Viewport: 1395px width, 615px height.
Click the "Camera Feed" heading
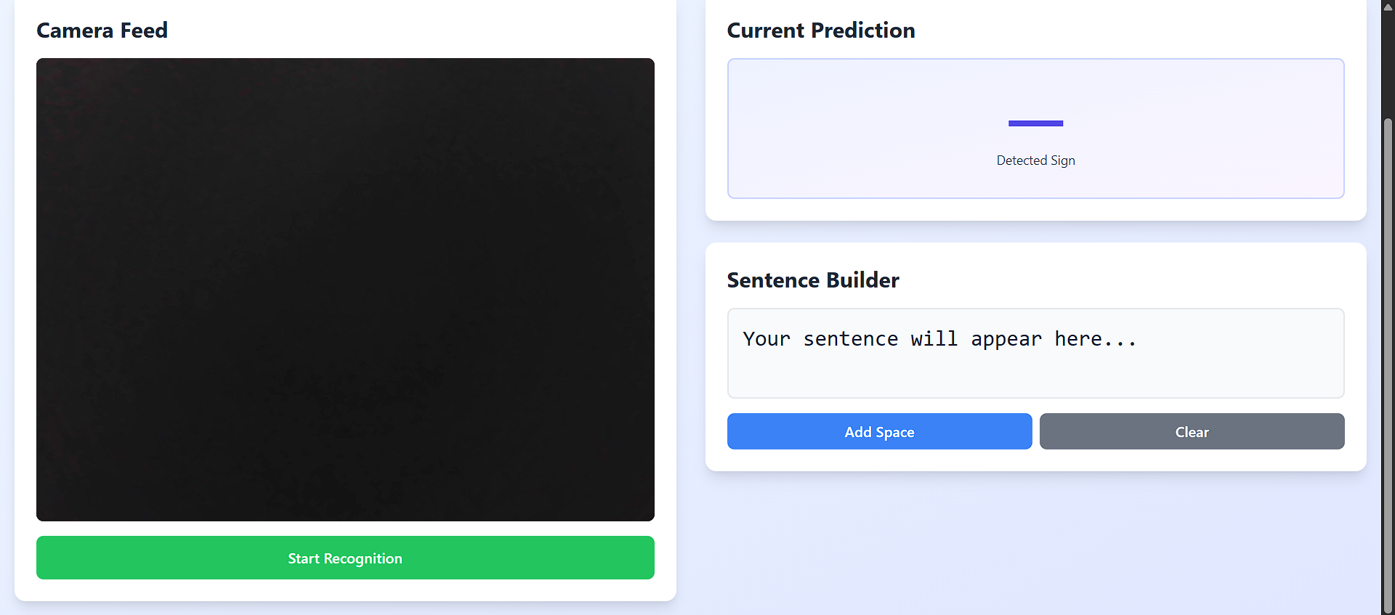point(102,30)
